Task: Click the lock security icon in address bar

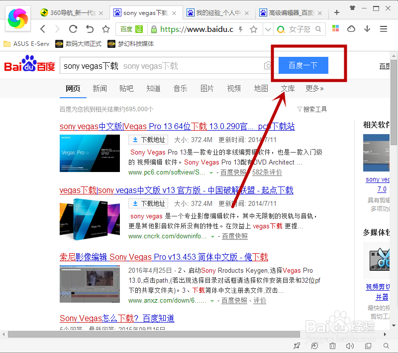Action: [154, 29]
